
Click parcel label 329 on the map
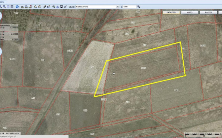click(x=85, y=110)
